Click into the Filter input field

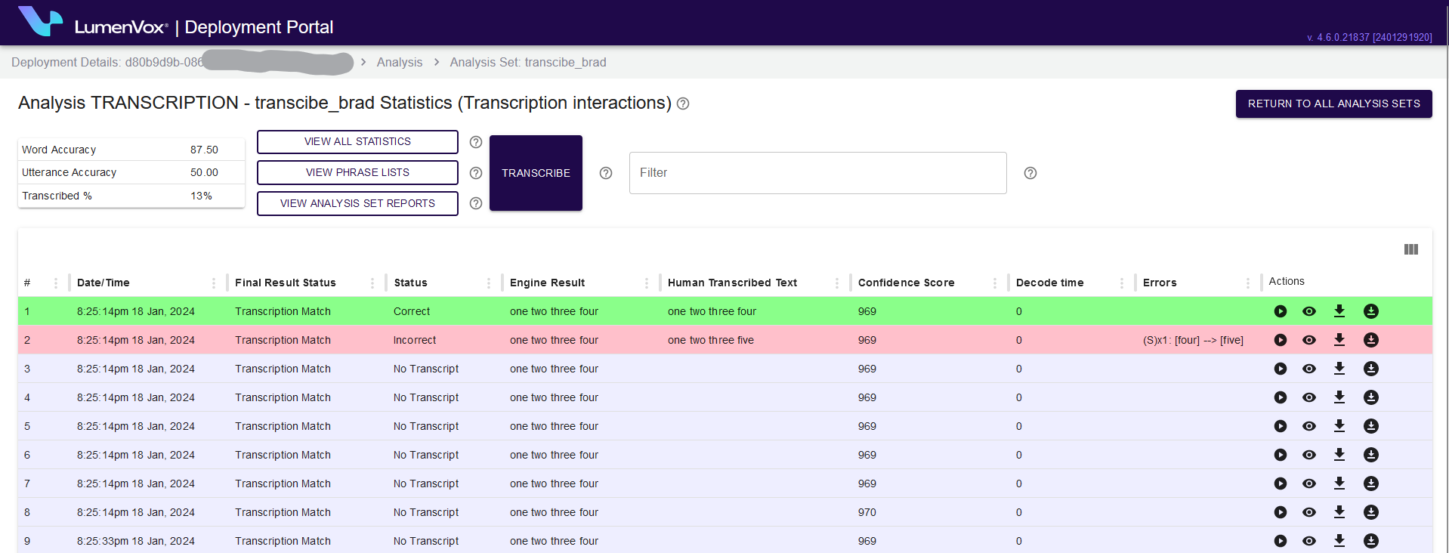point(817,173)
